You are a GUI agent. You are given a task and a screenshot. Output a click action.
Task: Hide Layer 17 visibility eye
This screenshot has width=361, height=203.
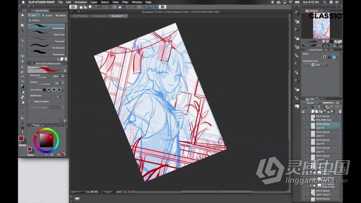304,134
